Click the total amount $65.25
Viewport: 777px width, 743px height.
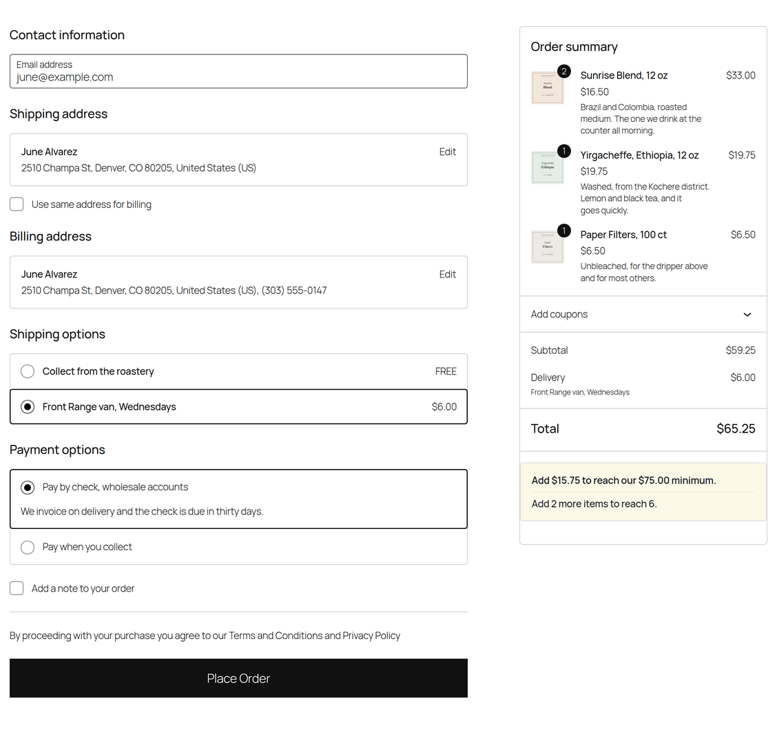[736, 428]
